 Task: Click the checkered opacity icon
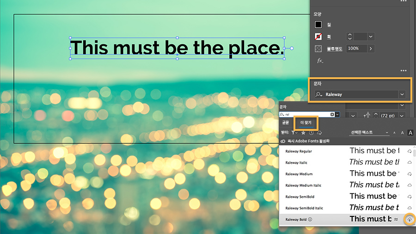[318, 49]
